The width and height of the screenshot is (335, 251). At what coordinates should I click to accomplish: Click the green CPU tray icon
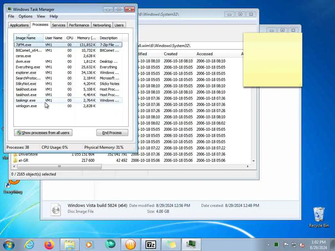click(276, 244)
